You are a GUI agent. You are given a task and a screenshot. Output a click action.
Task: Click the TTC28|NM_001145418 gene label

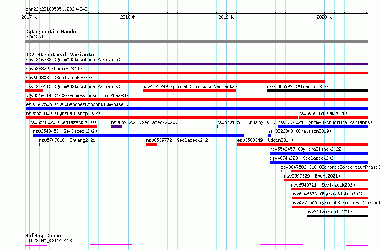(x=49, y=241)
